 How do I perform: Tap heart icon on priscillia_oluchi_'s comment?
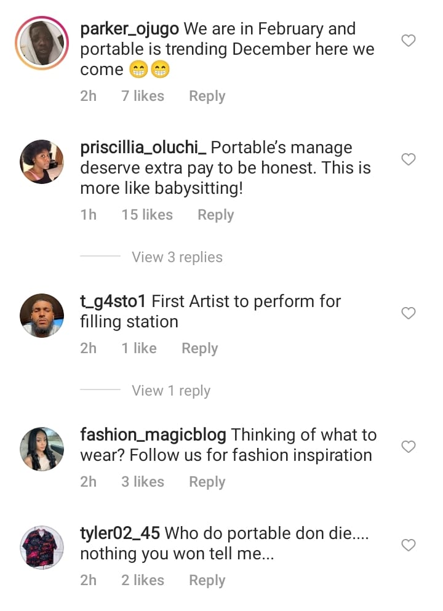coord(409,159)
